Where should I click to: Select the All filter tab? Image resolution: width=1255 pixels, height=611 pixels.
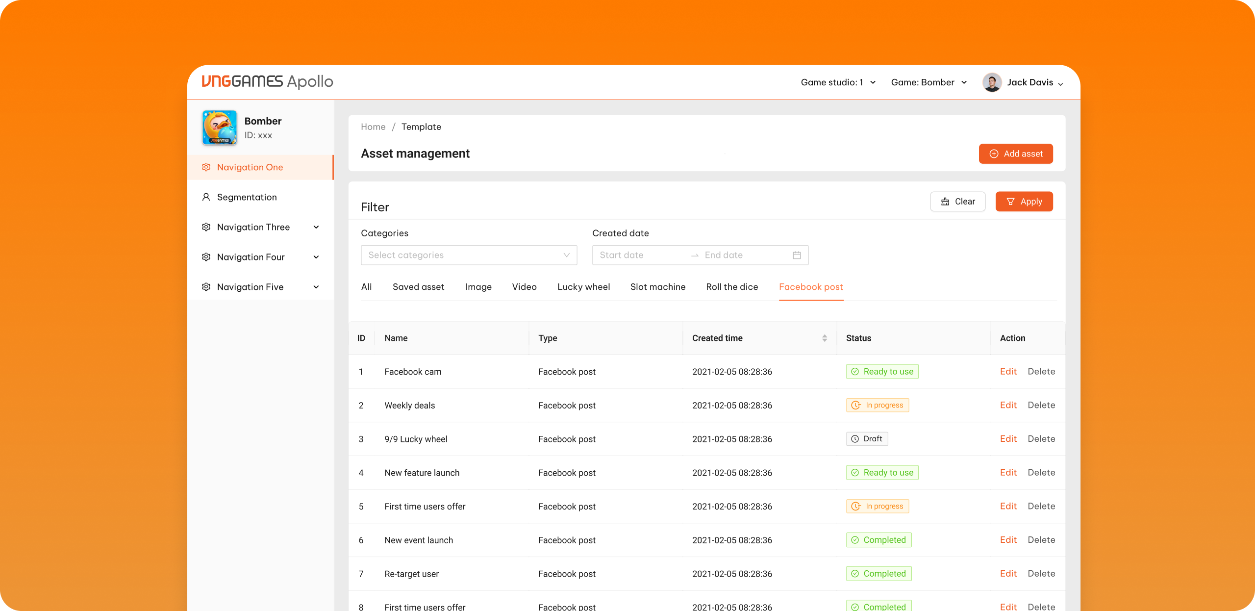(x=366, y=287)
